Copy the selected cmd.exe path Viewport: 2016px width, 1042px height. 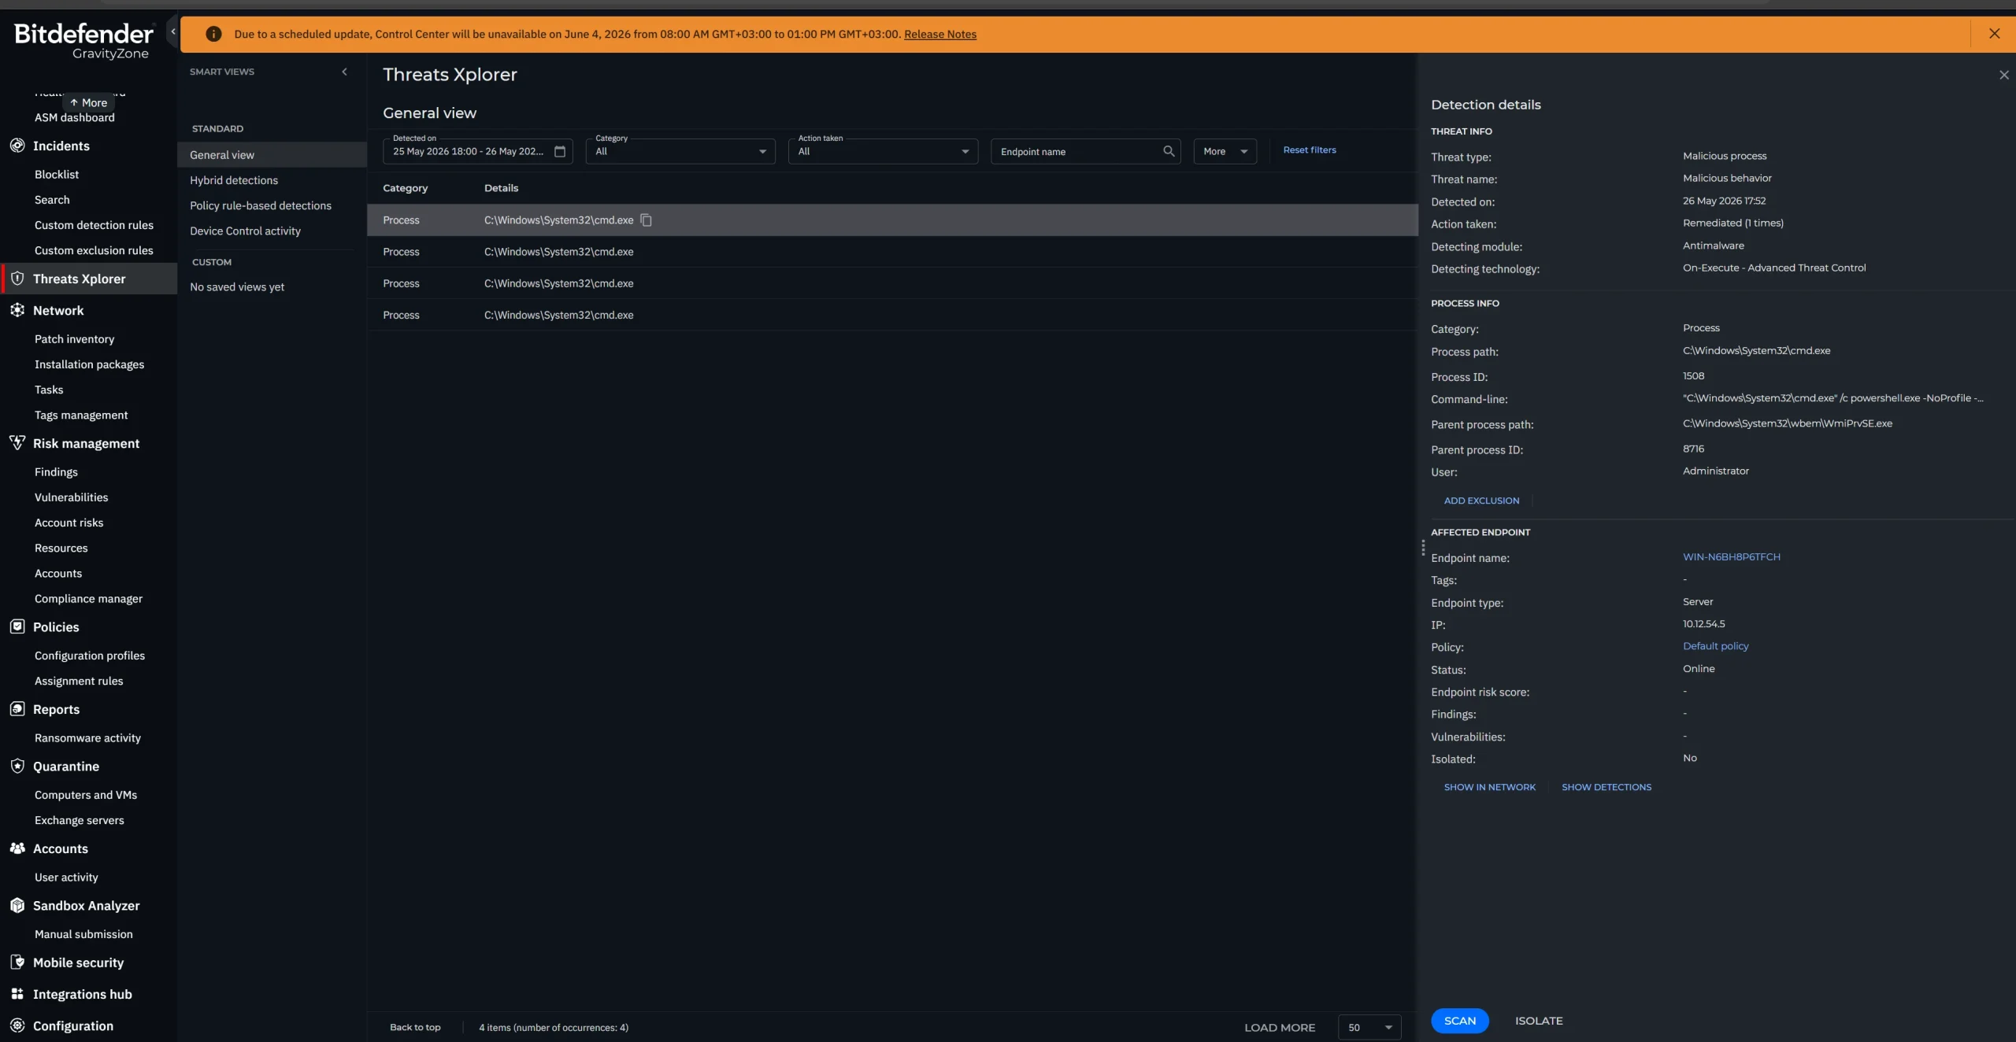(x=646, y=220)
